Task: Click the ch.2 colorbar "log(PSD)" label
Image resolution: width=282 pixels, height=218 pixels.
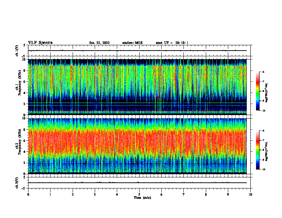Action: (x=267, y=152)
